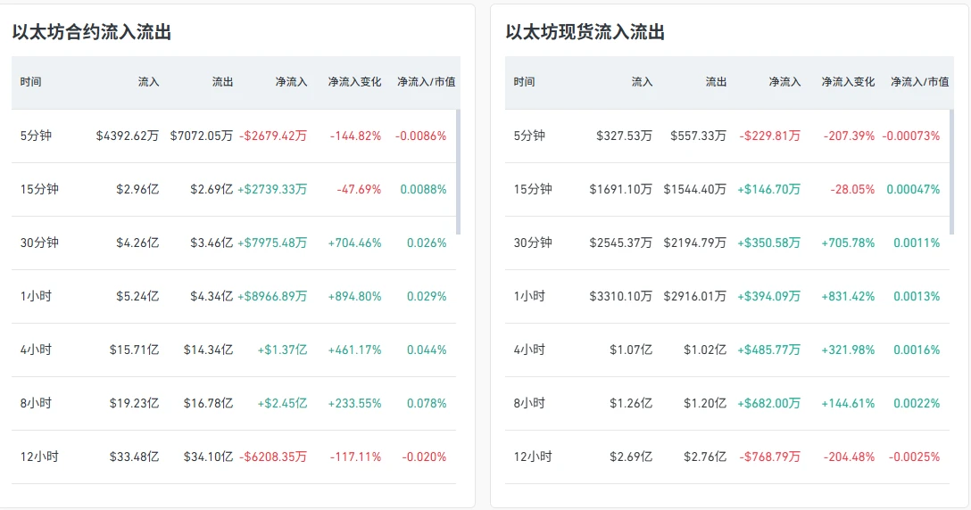This screenshot has width=971, height=510.
Task: Click the 净流入变化 column header in the contract table
Action: [x=355, y=82]
